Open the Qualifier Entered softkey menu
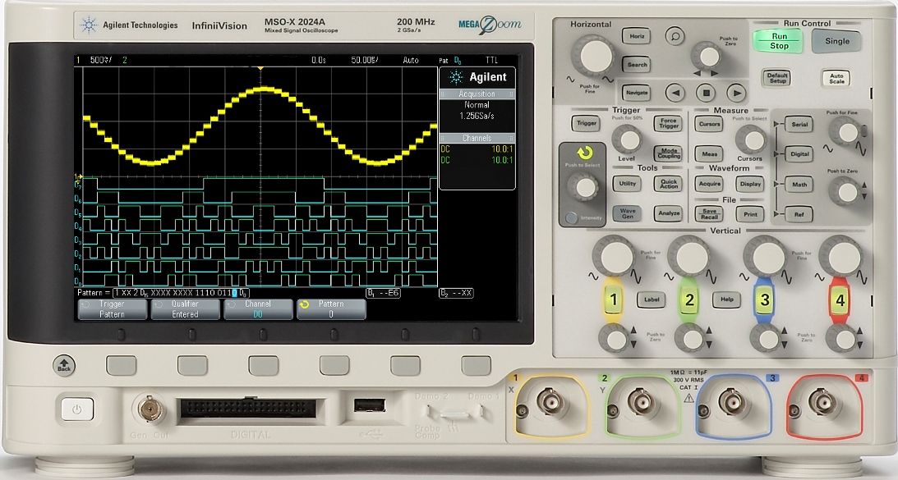This screenshot has height=480, width=898. (x=185, y=309)
